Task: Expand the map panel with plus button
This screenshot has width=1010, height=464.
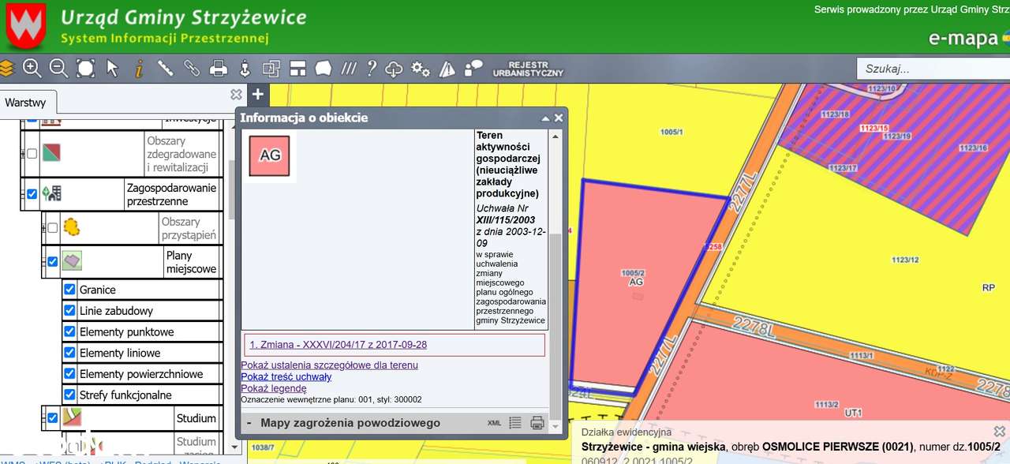Action: pos(257,95)
